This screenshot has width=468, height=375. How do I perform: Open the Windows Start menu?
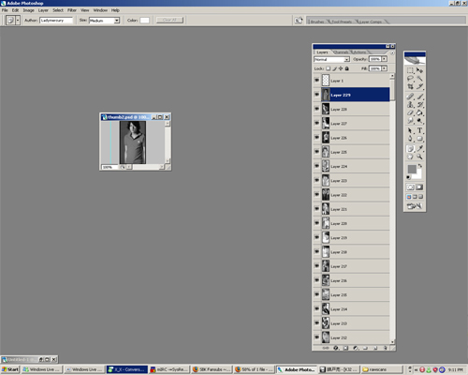[x=10, y=369]
